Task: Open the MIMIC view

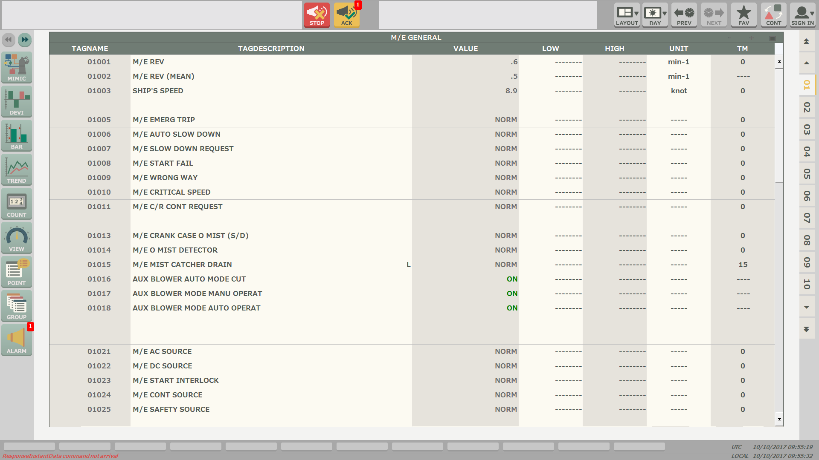Action: coord(17,67)
